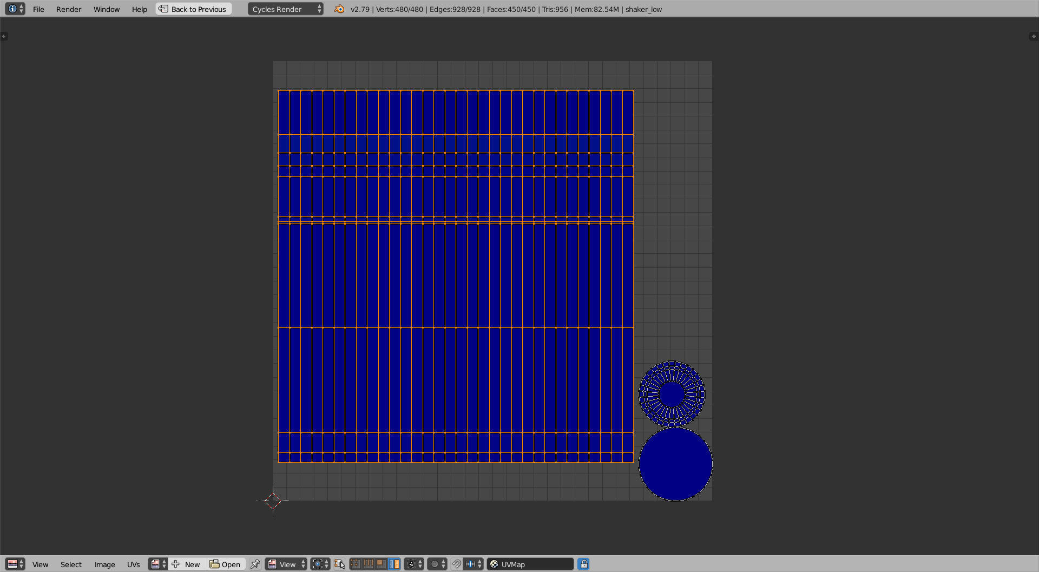Image resolution: width=1039 pixels, height=572 pixels.
Task: Open the Render menu
Action: tap(69, 9)
